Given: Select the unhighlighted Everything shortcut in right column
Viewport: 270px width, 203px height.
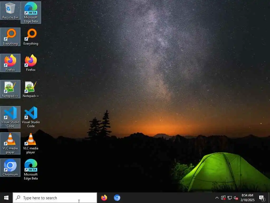Looking at the screenshot, I should point(31,37).
